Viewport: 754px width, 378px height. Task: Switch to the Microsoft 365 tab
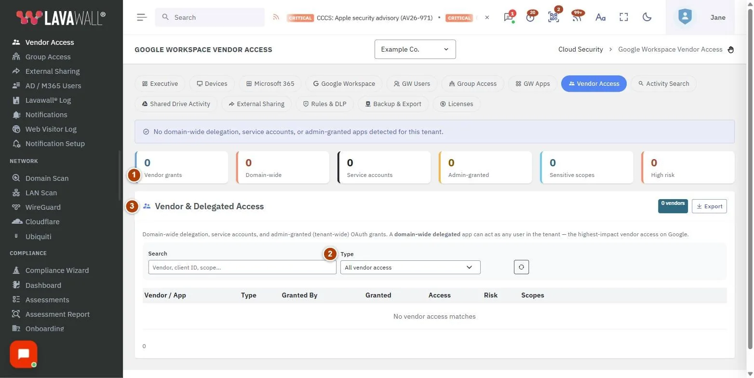click(270, 83)
